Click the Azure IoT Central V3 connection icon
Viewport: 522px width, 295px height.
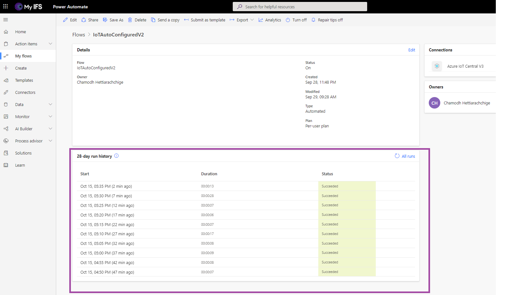coord(437,66)
